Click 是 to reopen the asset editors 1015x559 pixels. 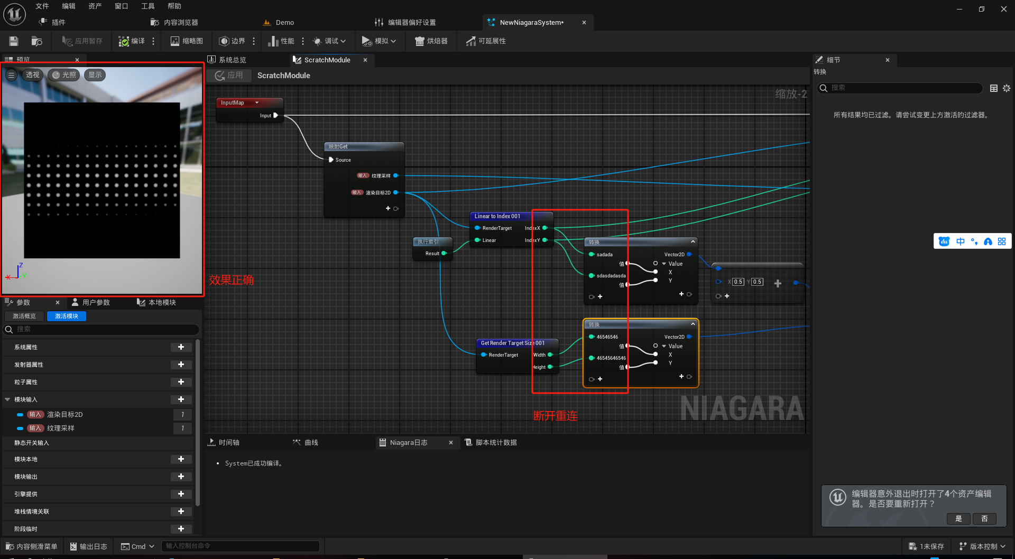[x=958, y=519]
